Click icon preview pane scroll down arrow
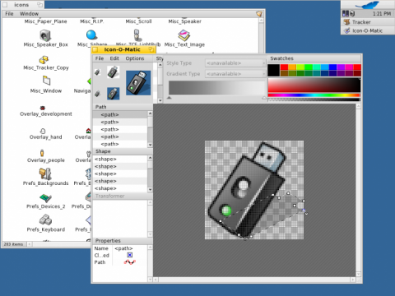 coord(160,100)
